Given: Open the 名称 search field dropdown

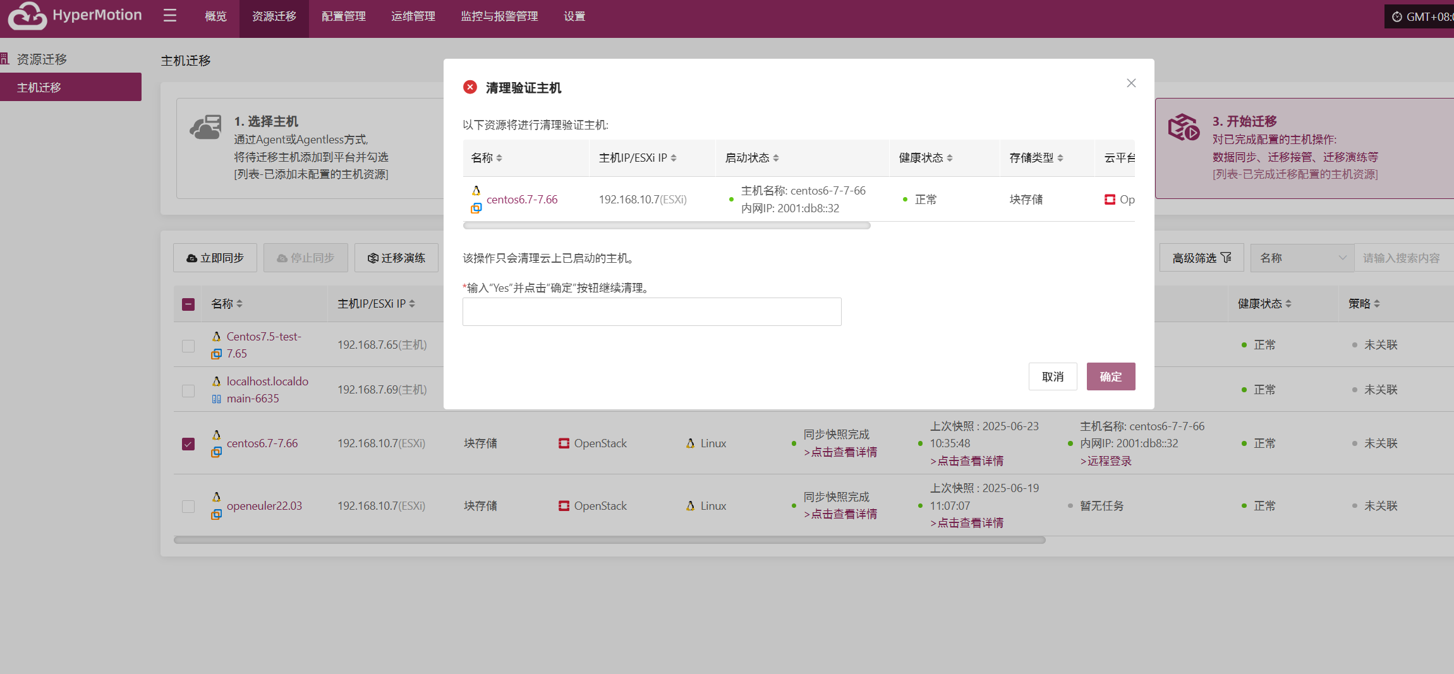Looking at the screenshot, I should (x=1302, y=258).
